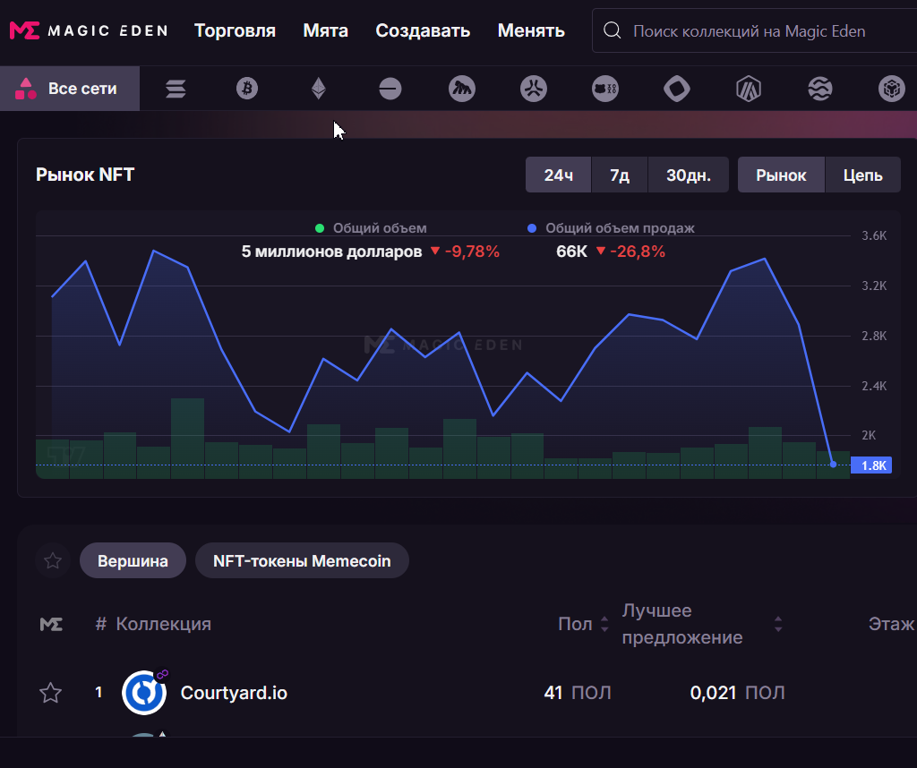Select the Вершина tab
This screenshot has height=768, width=917.
click(x=133, y=561)
